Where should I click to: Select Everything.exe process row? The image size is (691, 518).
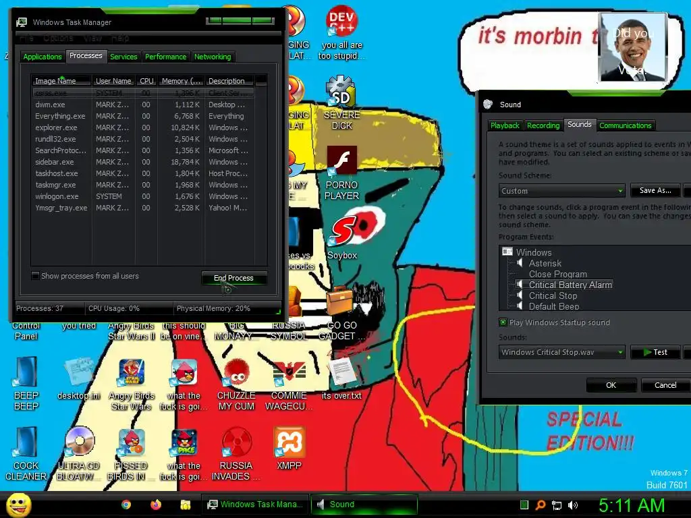pos(143,116)
